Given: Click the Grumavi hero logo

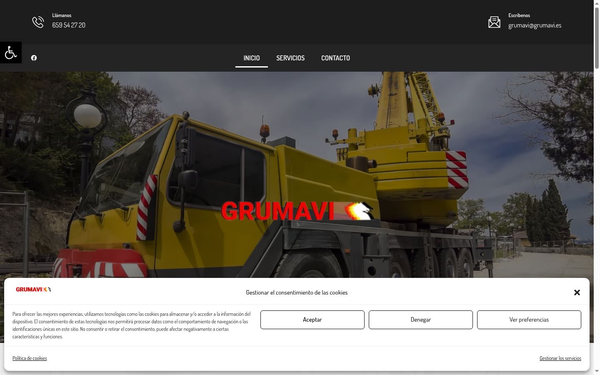Looking at the screenshot, I should click(x=297, y=211).
